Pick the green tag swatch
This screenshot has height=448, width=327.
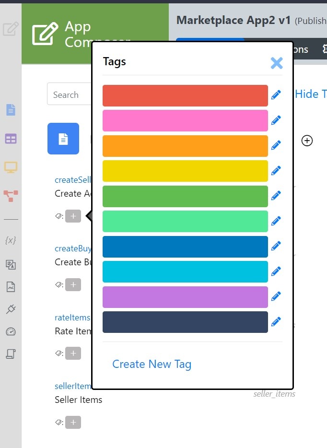[x=185, y=196]
